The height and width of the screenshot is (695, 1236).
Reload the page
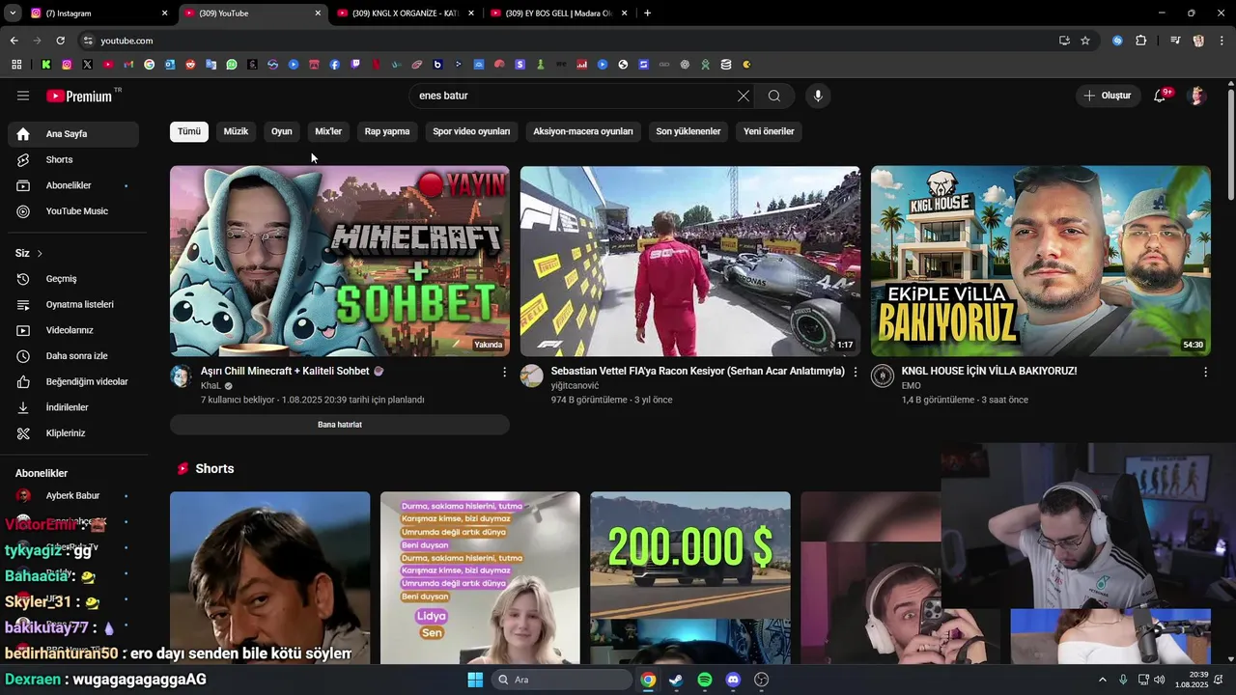[x=60, y=41]
